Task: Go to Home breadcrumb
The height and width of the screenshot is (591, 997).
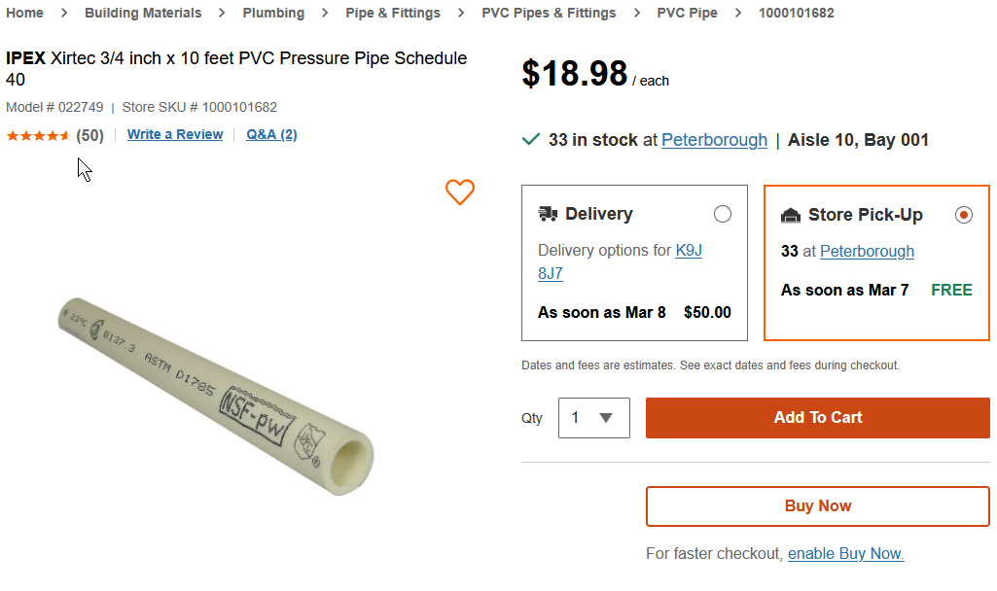Action: 25,13
